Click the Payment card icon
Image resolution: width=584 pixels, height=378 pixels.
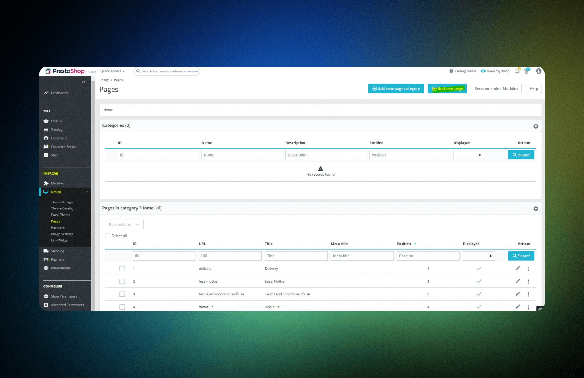click(x=46, y=259)
